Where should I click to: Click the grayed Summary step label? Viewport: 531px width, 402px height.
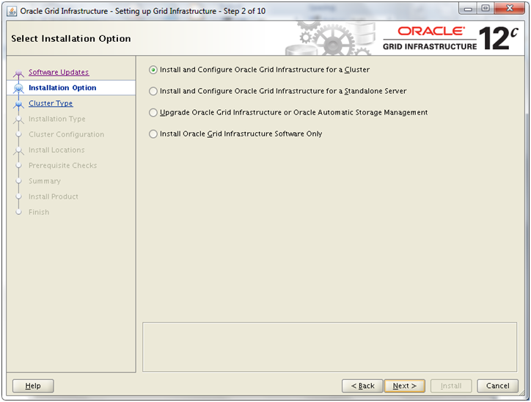[x=44, y=181]
